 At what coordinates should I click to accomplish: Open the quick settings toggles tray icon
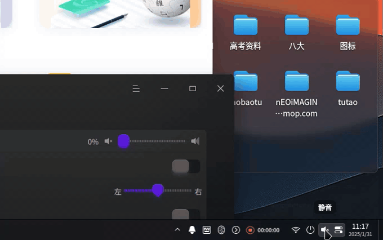click(x=339, y=230)
